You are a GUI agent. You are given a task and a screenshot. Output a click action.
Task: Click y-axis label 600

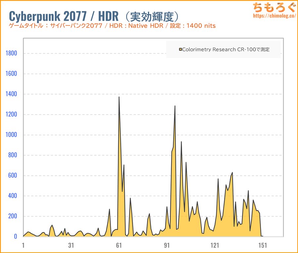[x=13, y=175]
